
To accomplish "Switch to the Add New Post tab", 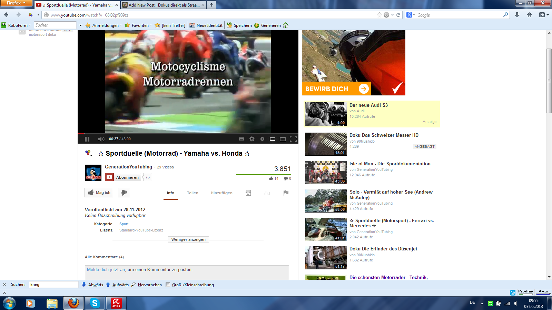I will [164, 5].
